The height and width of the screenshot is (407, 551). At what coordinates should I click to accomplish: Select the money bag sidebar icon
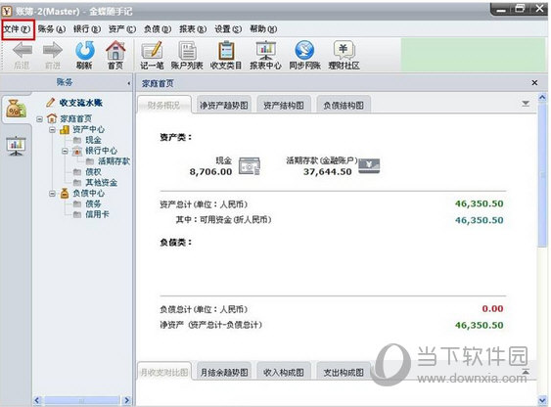(16, 109)
